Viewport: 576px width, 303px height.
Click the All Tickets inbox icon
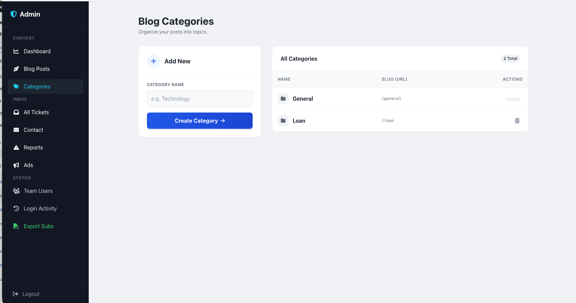coord(16,112)
